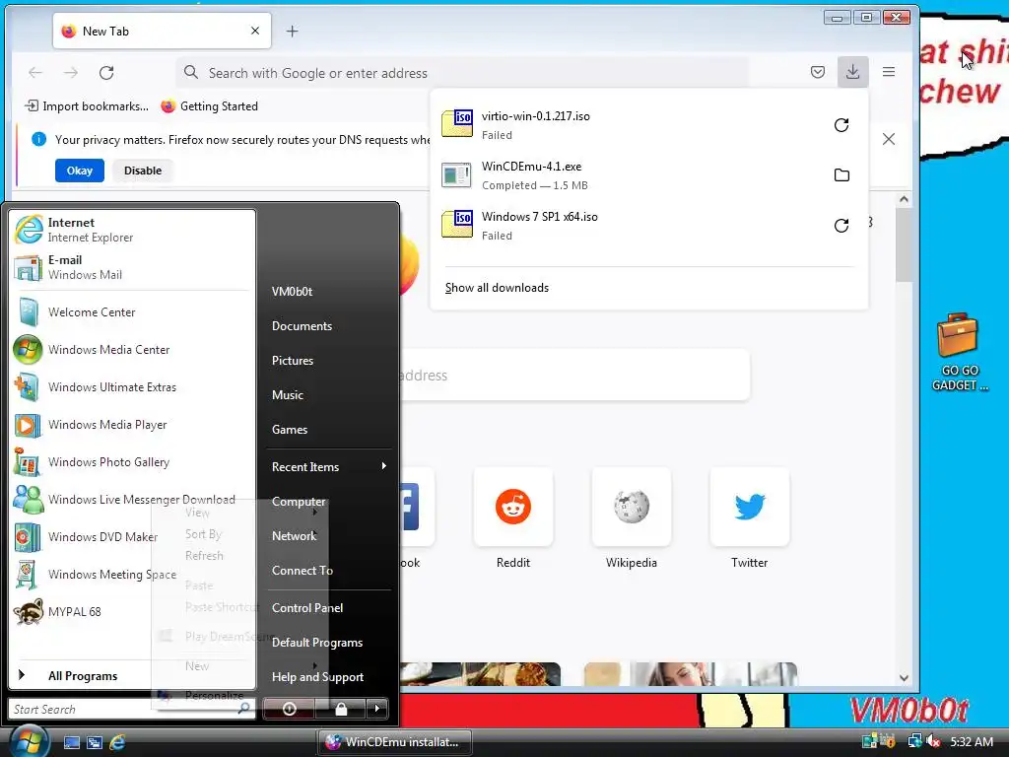Open Import bookmarks in the bookmarks bar

tap(87, 106)
